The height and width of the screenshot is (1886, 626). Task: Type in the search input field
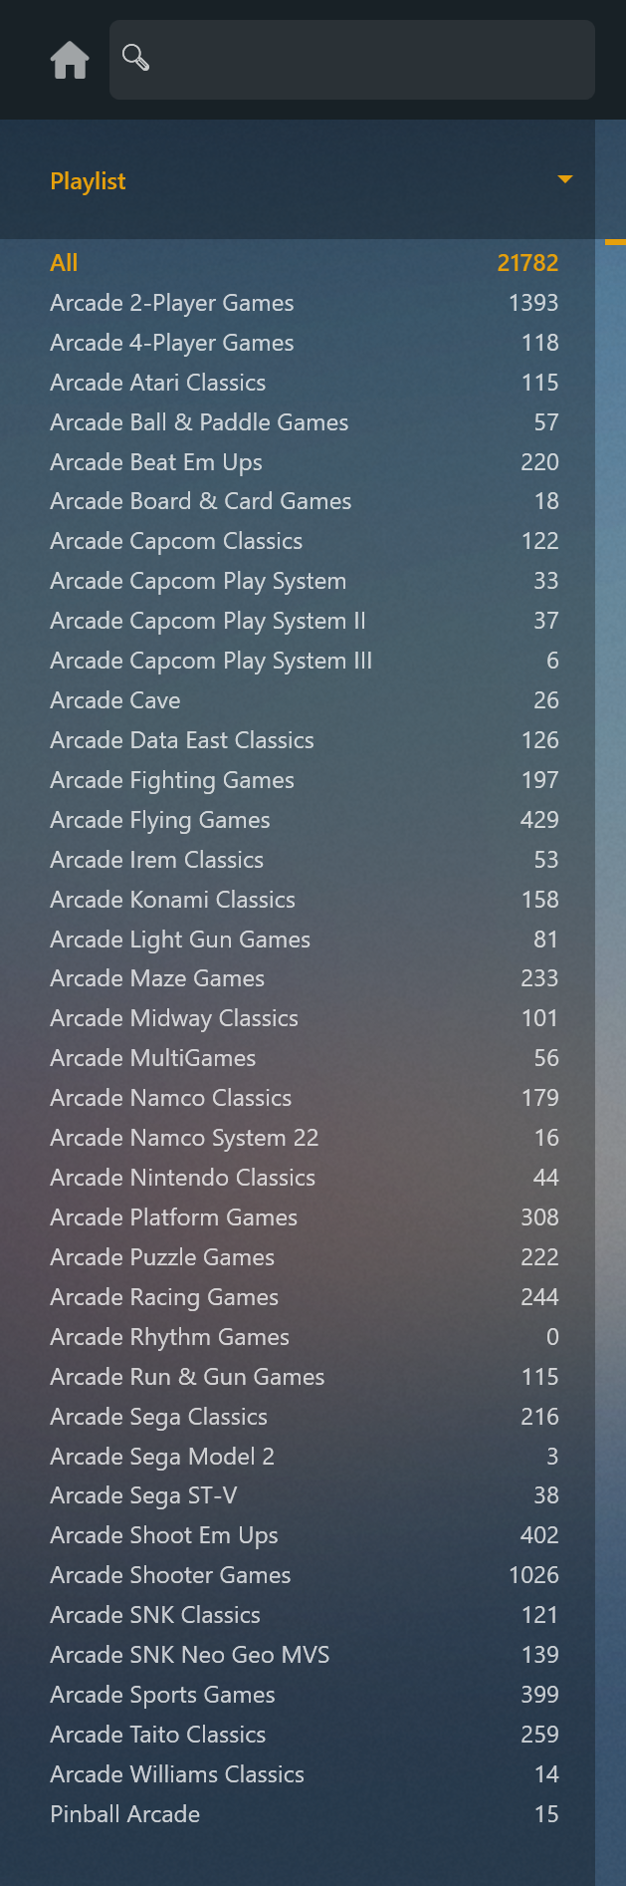coord(368,60)
